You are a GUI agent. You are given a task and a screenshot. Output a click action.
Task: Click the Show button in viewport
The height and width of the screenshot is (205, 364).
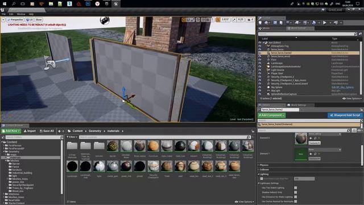click(39, 20)
